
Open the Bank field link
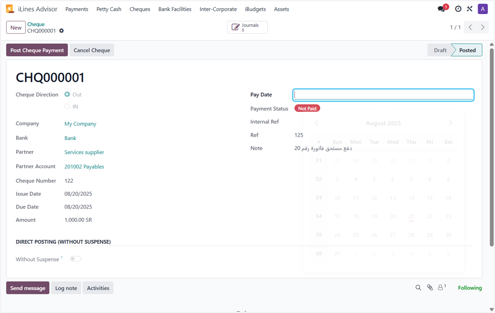(x=70, y=138)
